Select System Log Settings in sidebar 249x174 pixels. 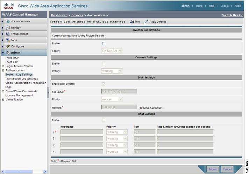(x=19, y=74)
